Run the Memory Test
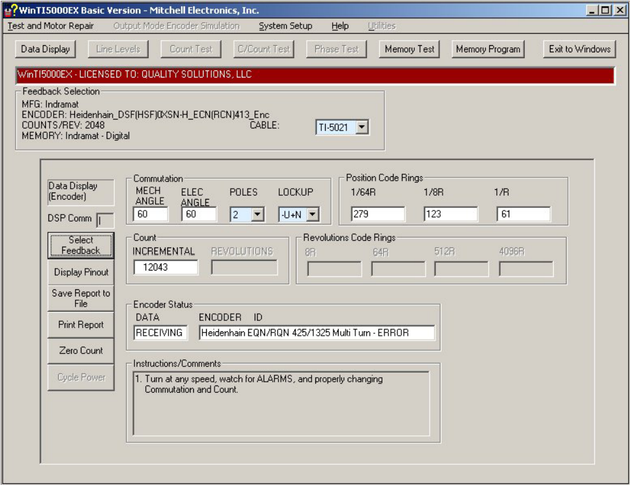The image size is (630, 485). pos(409,49)
